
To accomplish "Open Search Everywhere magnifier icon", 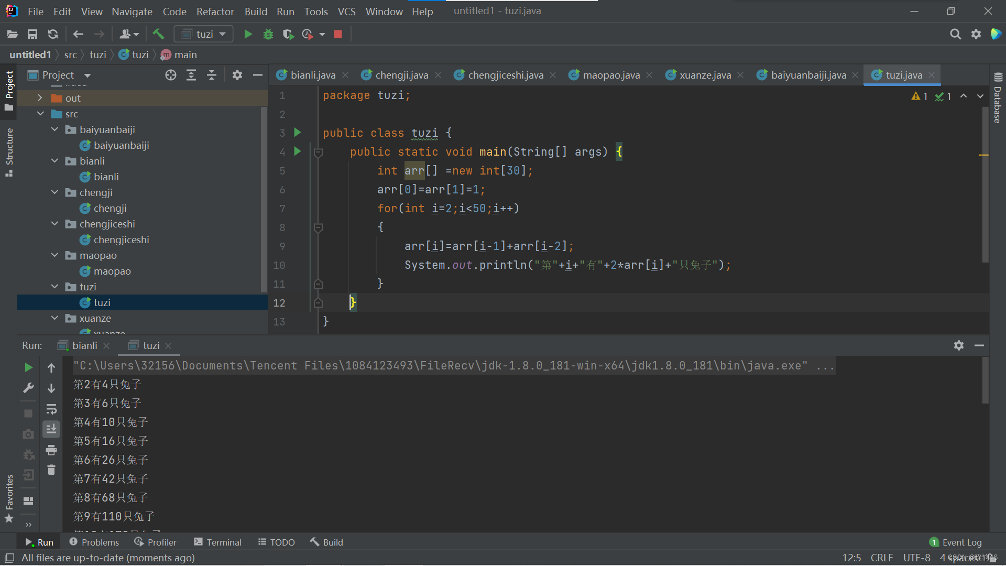I will [955, 35].
